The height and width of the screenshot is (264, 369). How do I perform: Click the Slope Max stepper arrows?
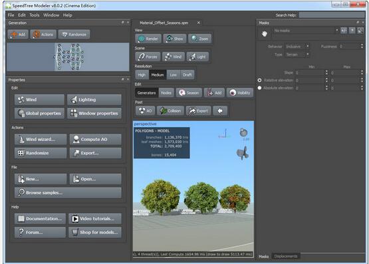coord(362,72)
